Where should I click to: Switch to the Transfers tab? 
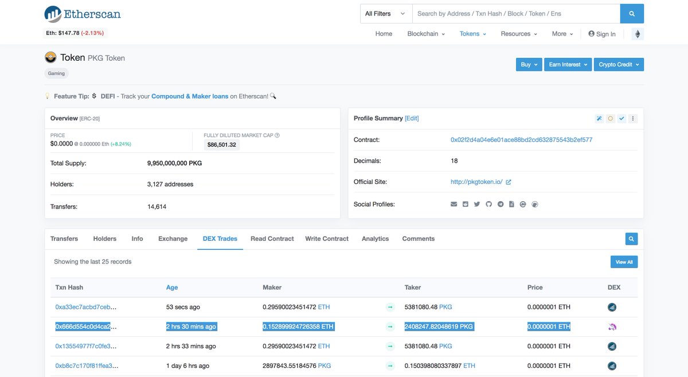pos(64,239)
